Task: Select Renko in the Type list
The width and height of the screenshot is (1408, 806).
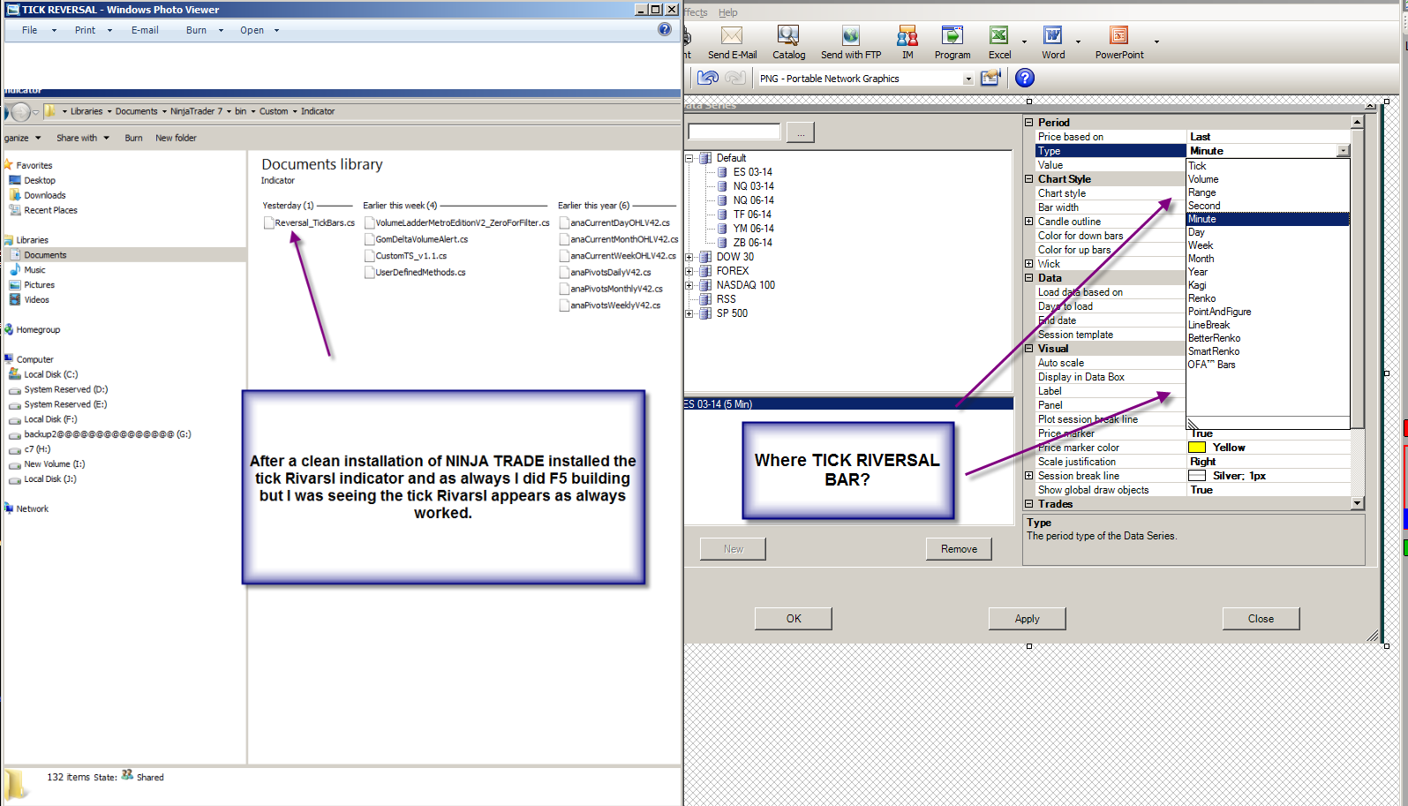Action: [x=1268, y=298]
